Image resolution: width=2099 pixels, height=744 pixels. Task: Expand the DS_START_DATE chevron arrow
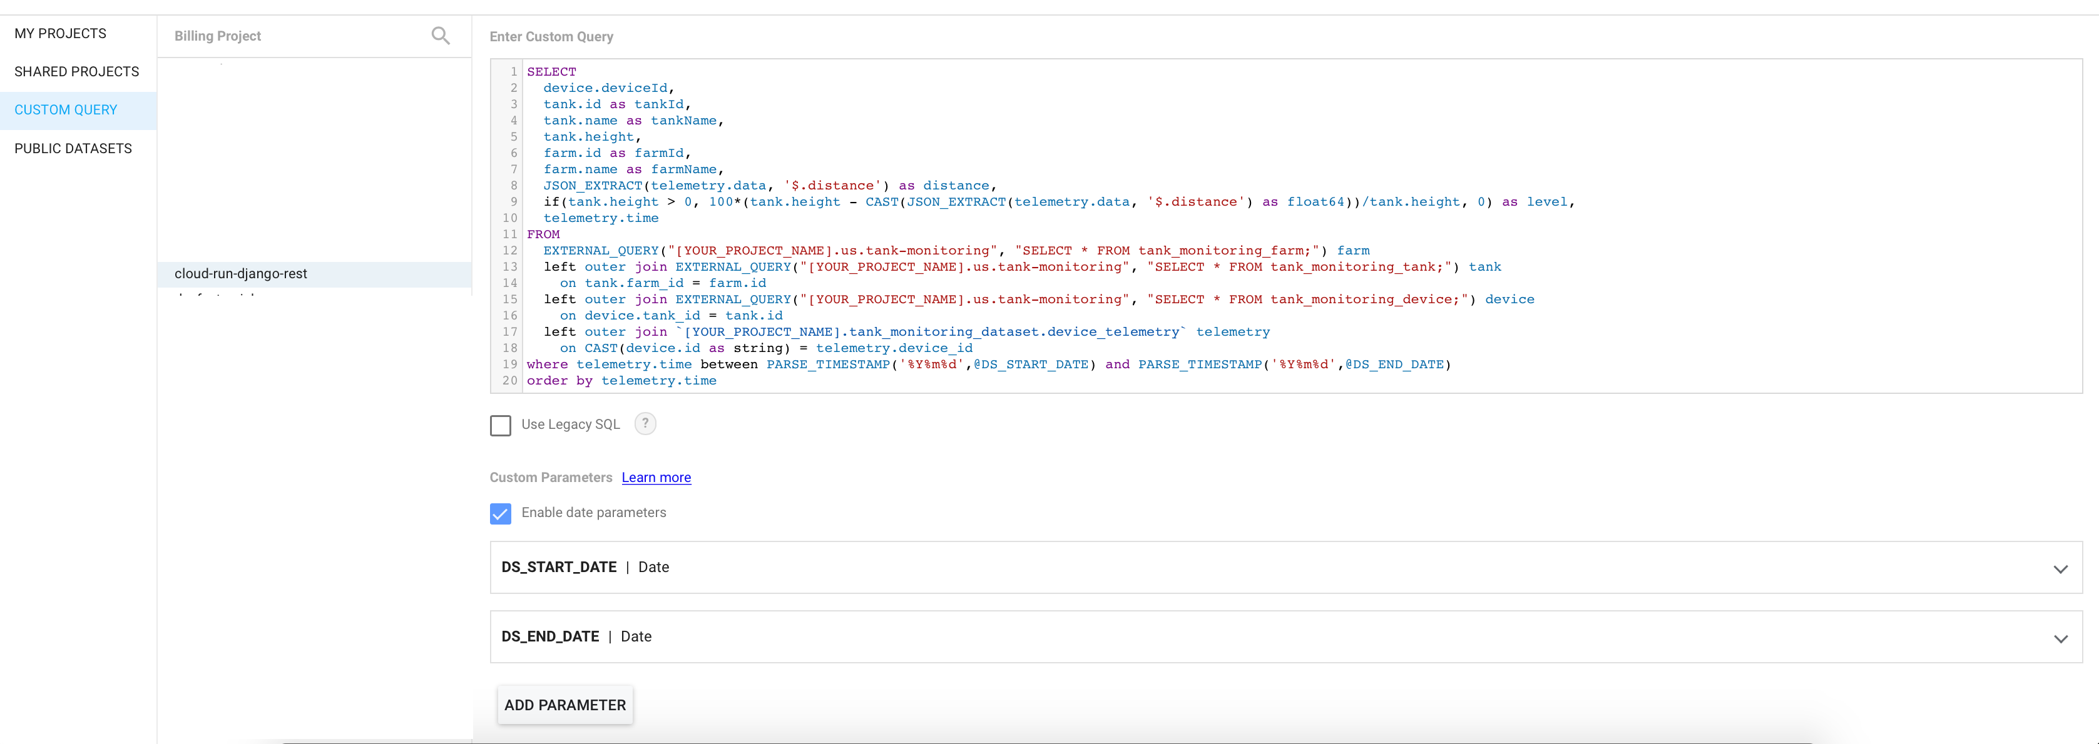point(2060,568)
